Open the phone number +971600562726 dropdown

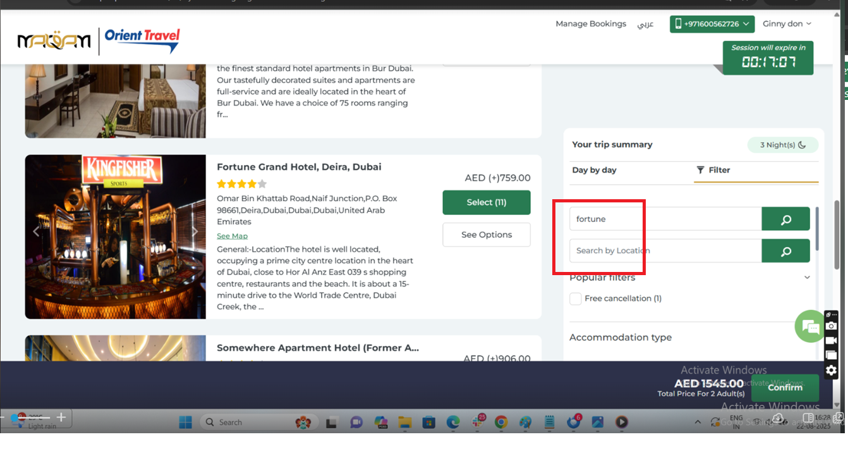[x=712, y=24]
